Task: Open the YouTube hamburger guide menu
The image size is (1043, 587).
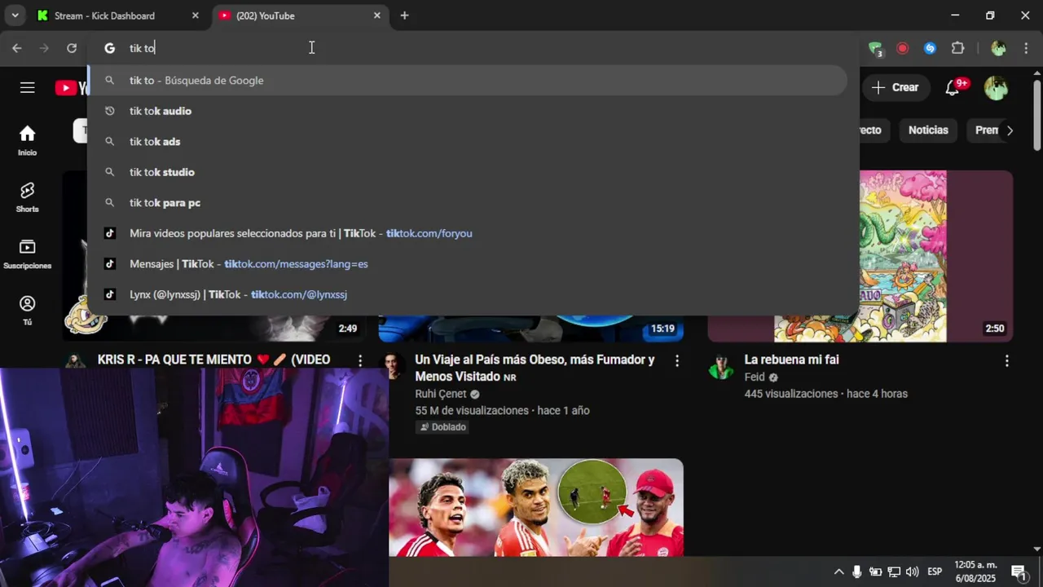Action: pos(28,87)
